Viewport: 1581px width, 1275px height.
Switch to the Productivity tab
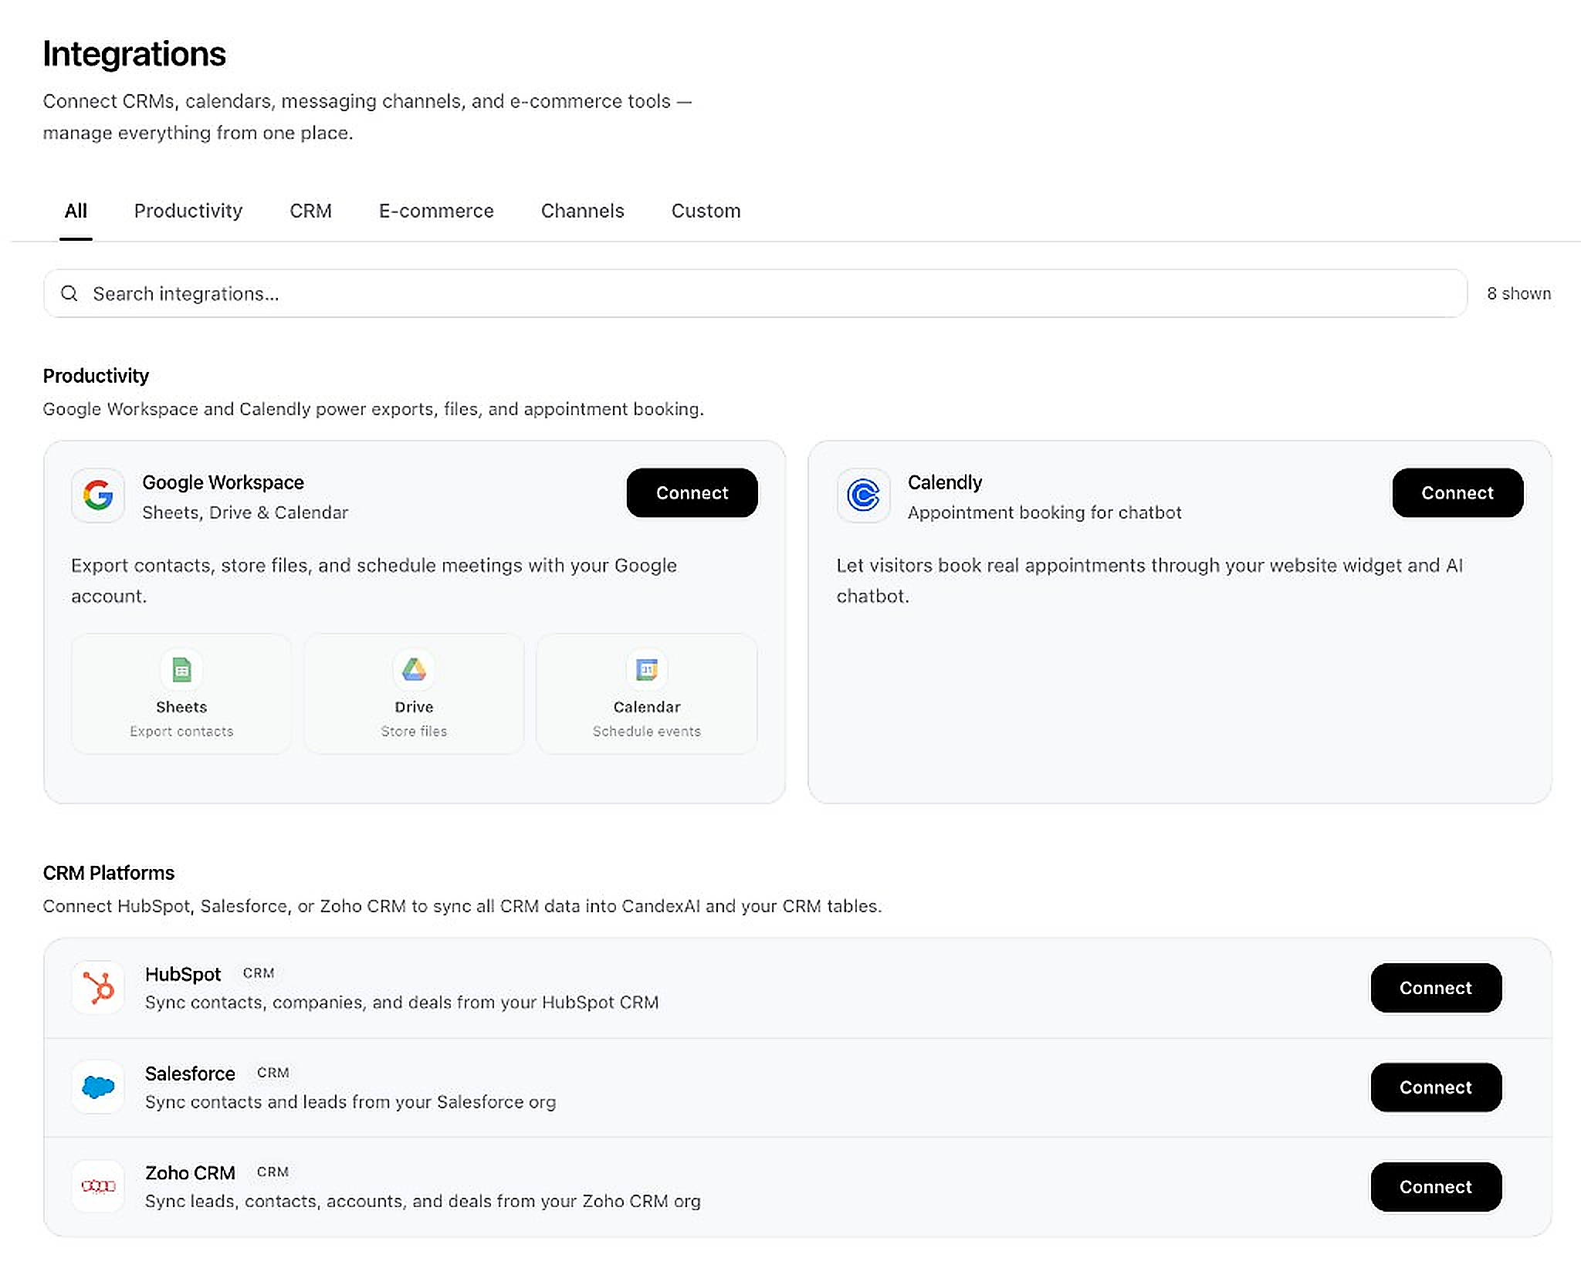pyautogui.click(x=188, y=211)
